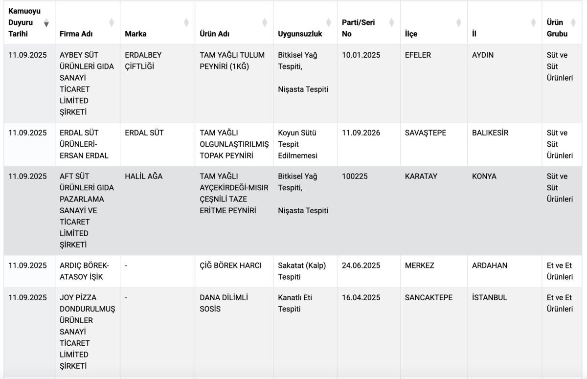587x379 pixels.
Task: Click the ERDALBEY ÇİFTLİĞİ brand cell
Action: click(143, 61)
